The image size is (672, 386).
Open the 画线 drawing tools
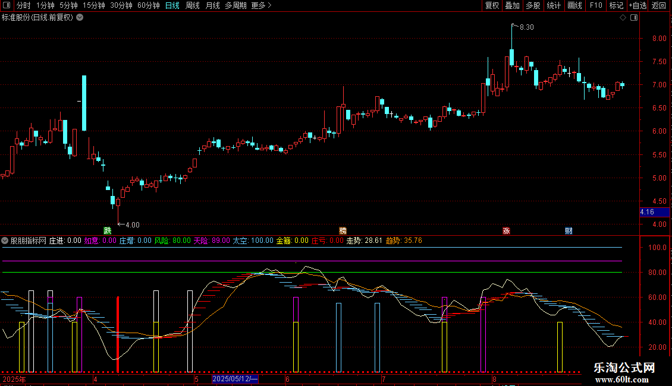coord(574,5)
